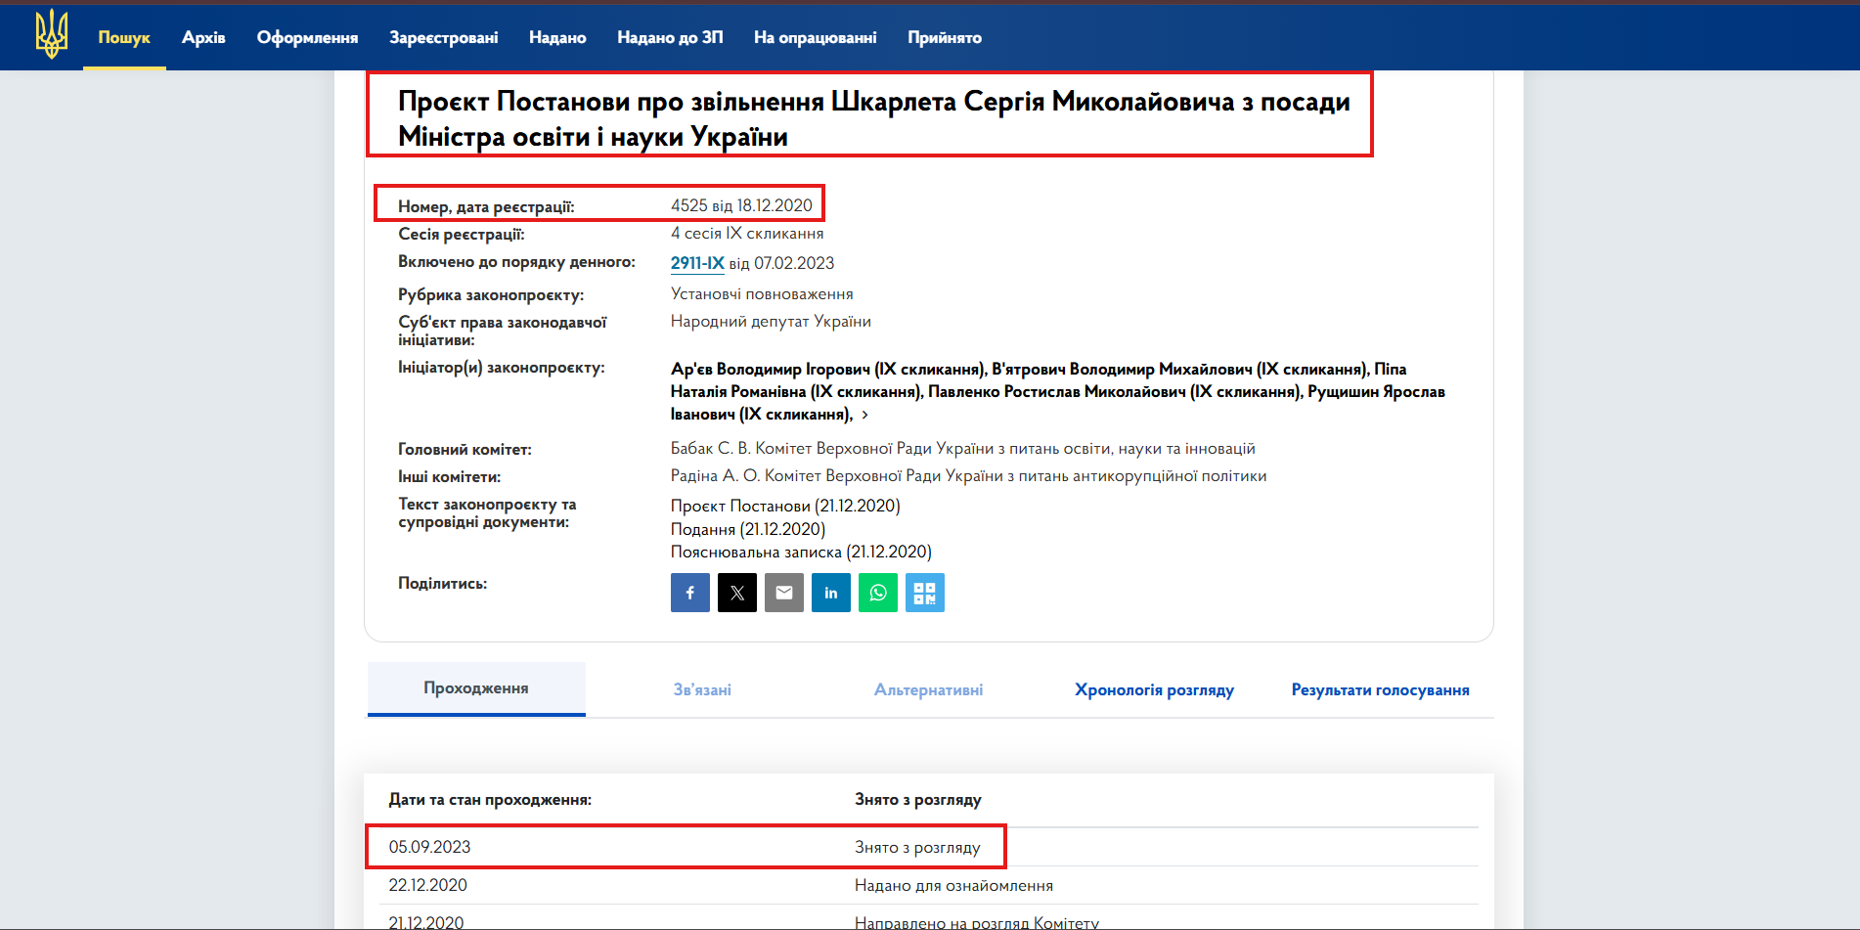Click the Народний депутат України value

pos(771,321)
